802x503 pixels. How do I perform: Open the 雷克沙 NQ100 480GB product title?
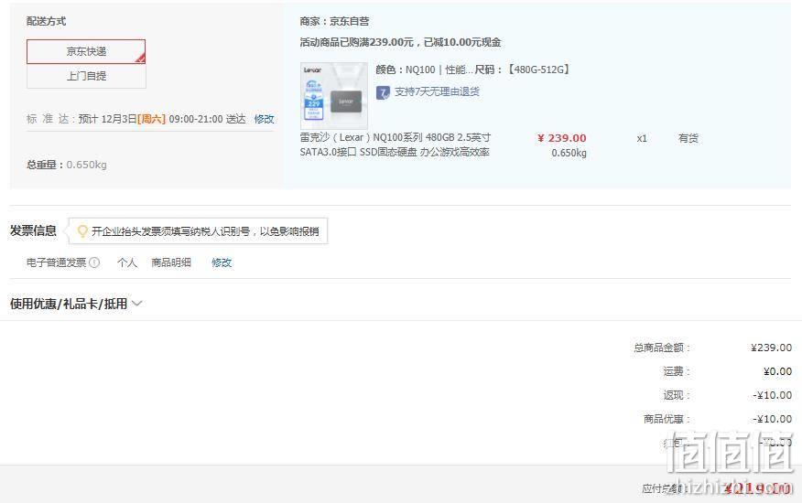click(395, 144)
